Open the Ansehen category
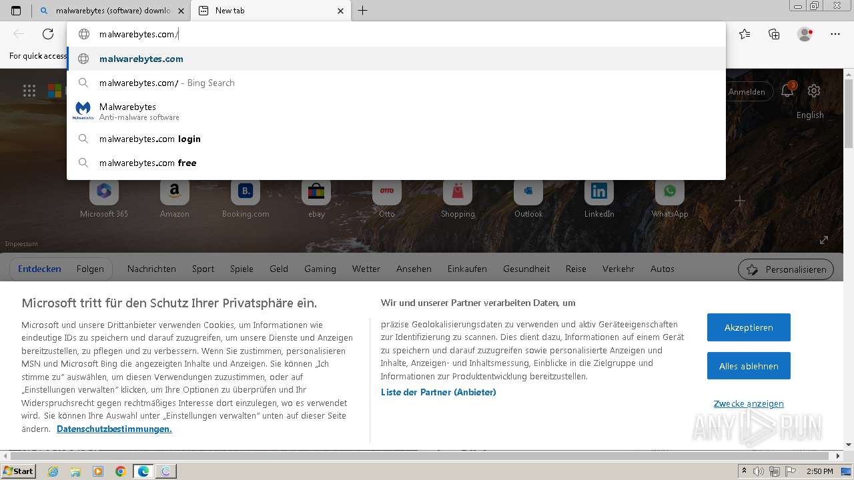Viewport: 854px width, 480px height. (x=414, y=269)
